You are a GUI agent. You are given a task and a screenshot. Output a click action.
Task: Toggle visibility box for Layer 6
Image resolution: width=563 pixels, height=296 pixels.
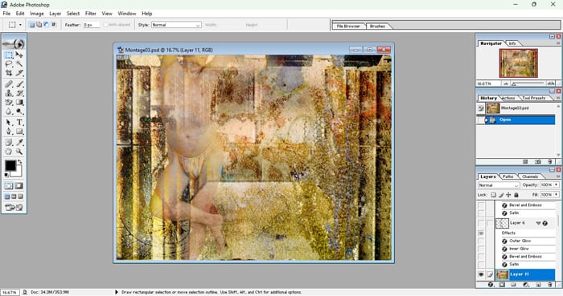[481, 223]
